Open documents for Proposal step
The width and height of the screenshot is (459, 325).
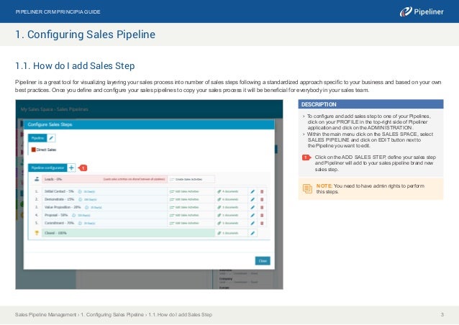coord(228,215)
